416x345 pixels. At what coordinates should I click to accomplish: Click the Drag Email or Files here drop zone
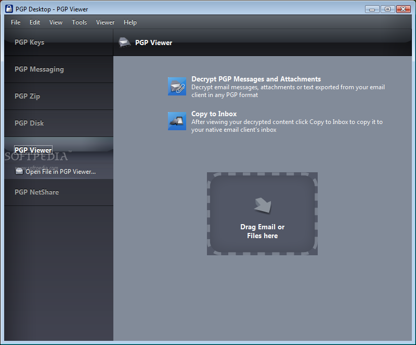(x=262, y=214)
